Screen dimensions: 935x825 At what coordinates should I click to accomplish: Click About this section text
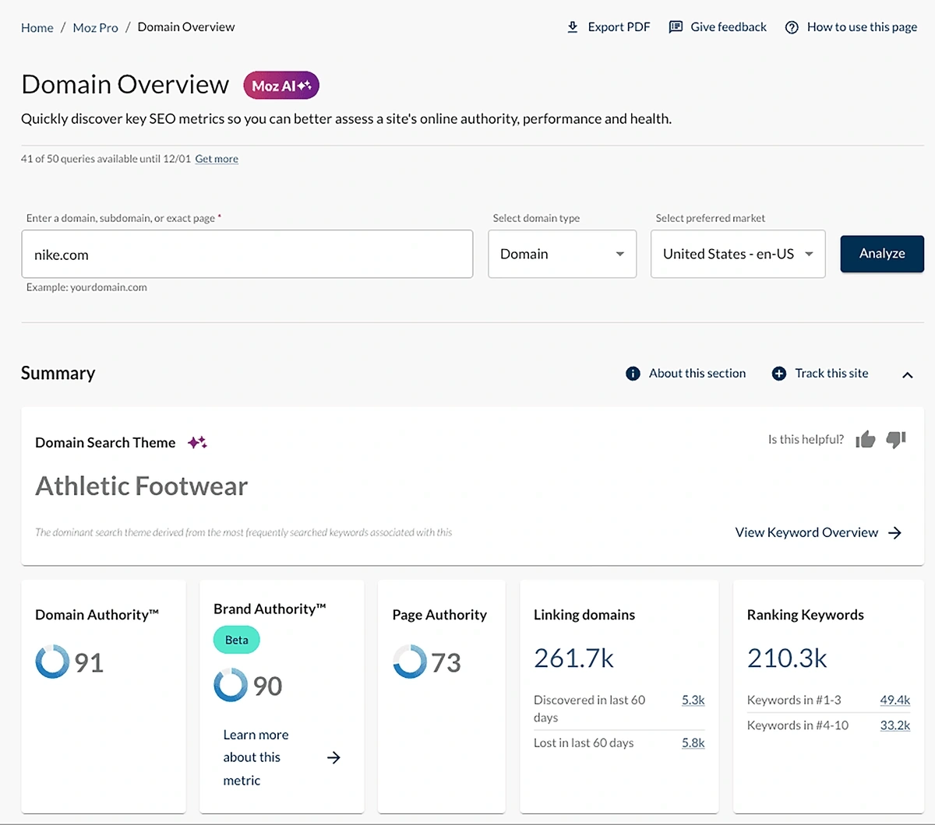coord(697,374)
